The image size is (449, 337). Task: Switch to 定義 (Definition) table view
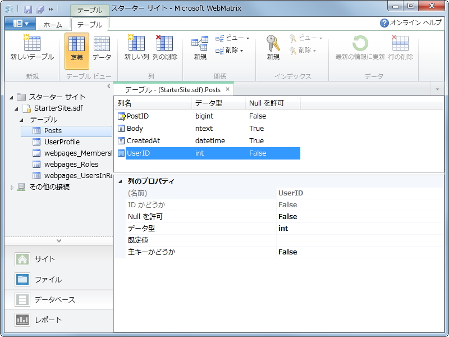pos(77,51)
